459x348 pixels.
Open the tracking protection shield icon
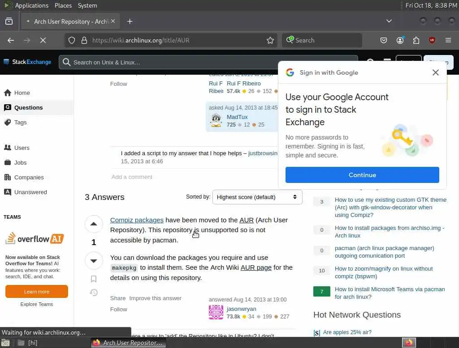(72, 40)
